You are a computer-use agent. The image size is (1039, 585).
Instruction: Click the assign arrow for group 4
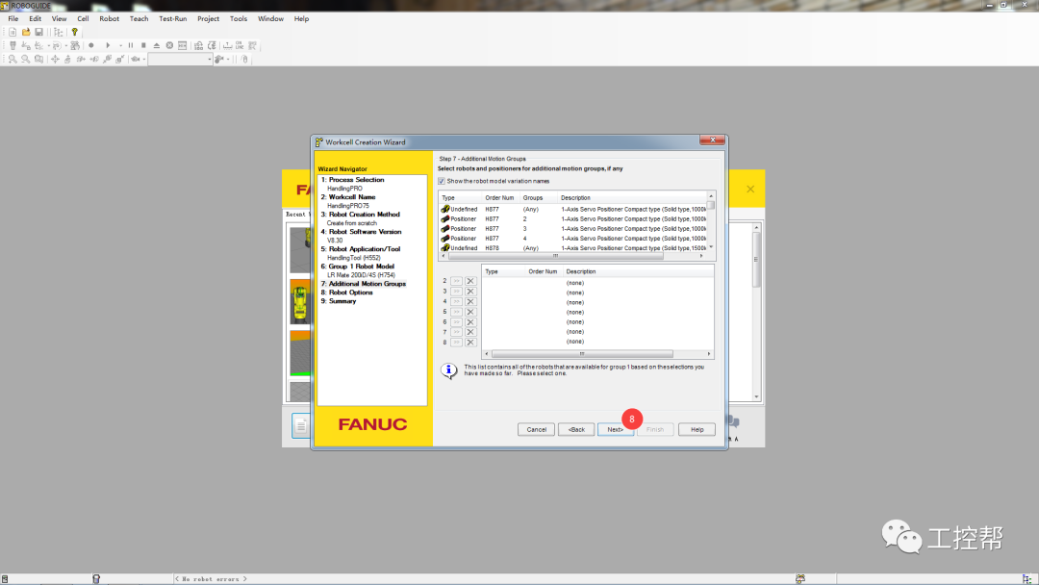457,301
